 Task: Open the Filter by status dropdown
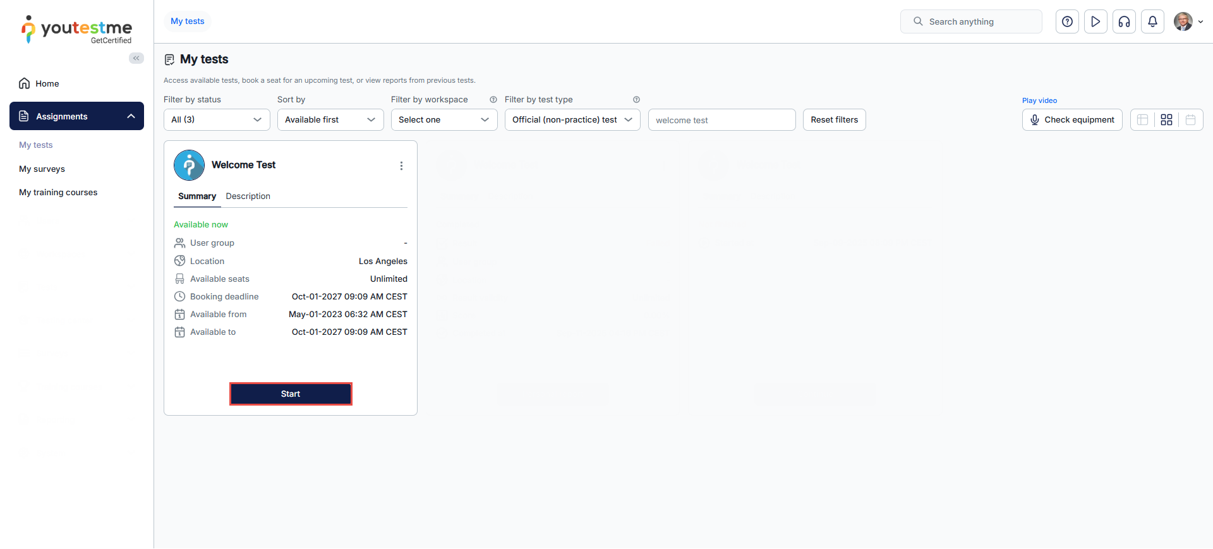(x=217, y=120)
